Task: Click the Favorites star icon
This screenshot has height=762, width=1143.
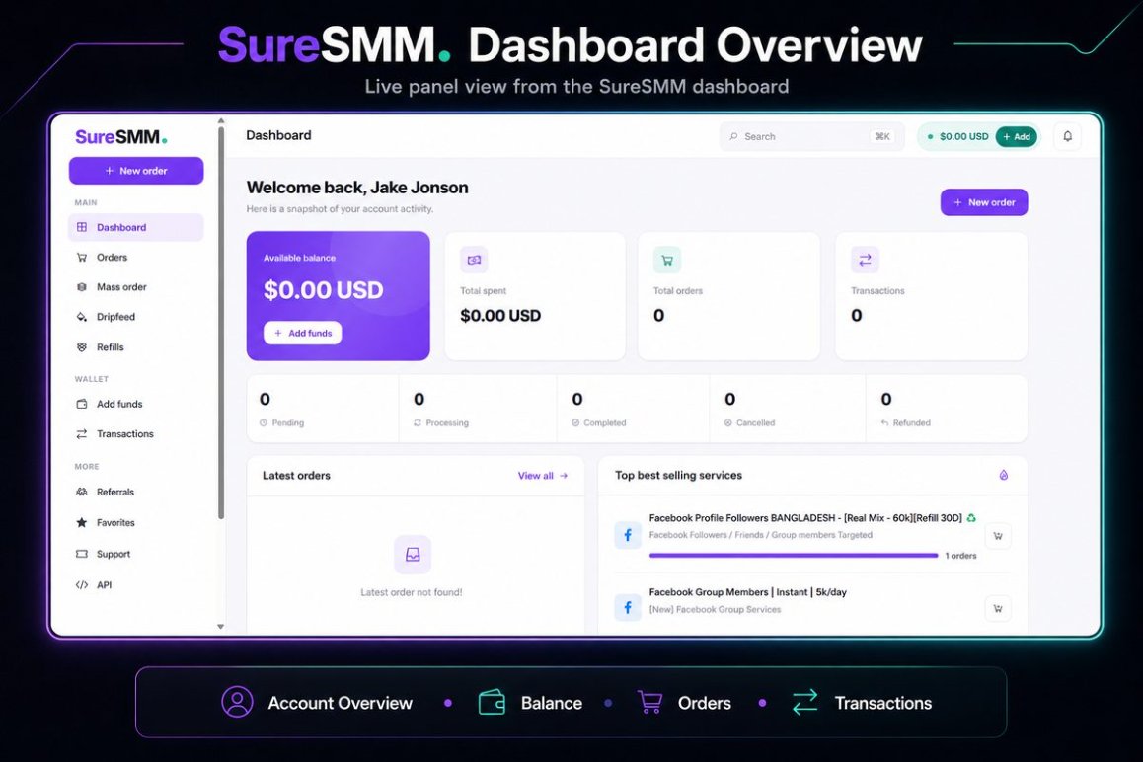Action: coord(82,523)
